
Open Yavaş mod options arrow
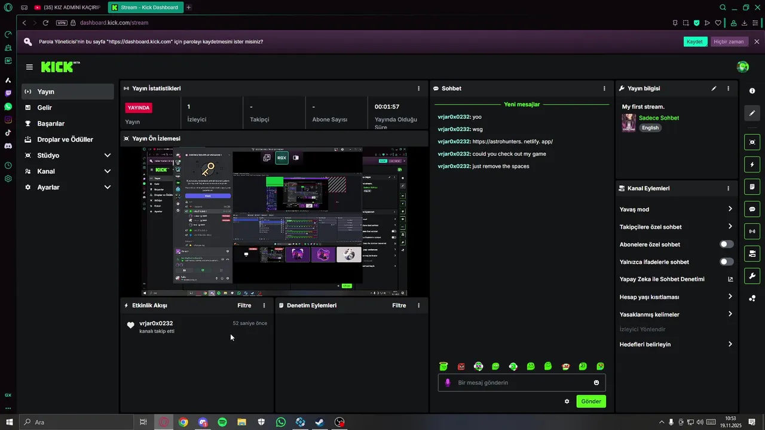(730, 209)
